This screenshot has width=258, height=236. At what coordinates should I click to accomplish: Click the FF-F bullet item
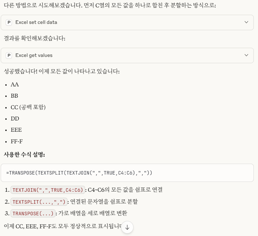[x=17, y=141]
